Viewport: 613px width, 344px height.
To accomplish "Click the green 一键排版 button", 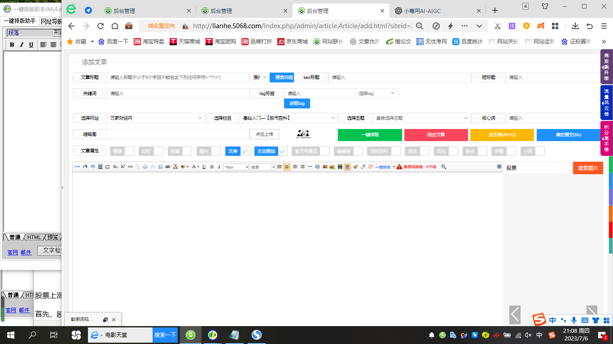I will pyautogui.click(x=369, y=134).
